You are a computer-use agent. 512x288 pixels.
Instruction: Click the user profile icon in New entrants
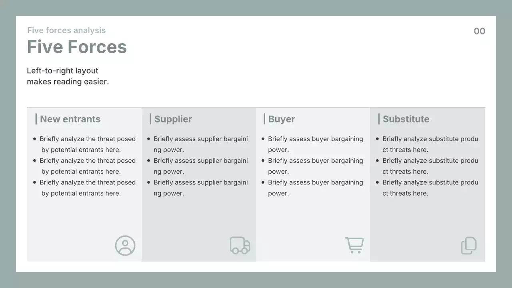pyautogui.click(x=125, y=246)
